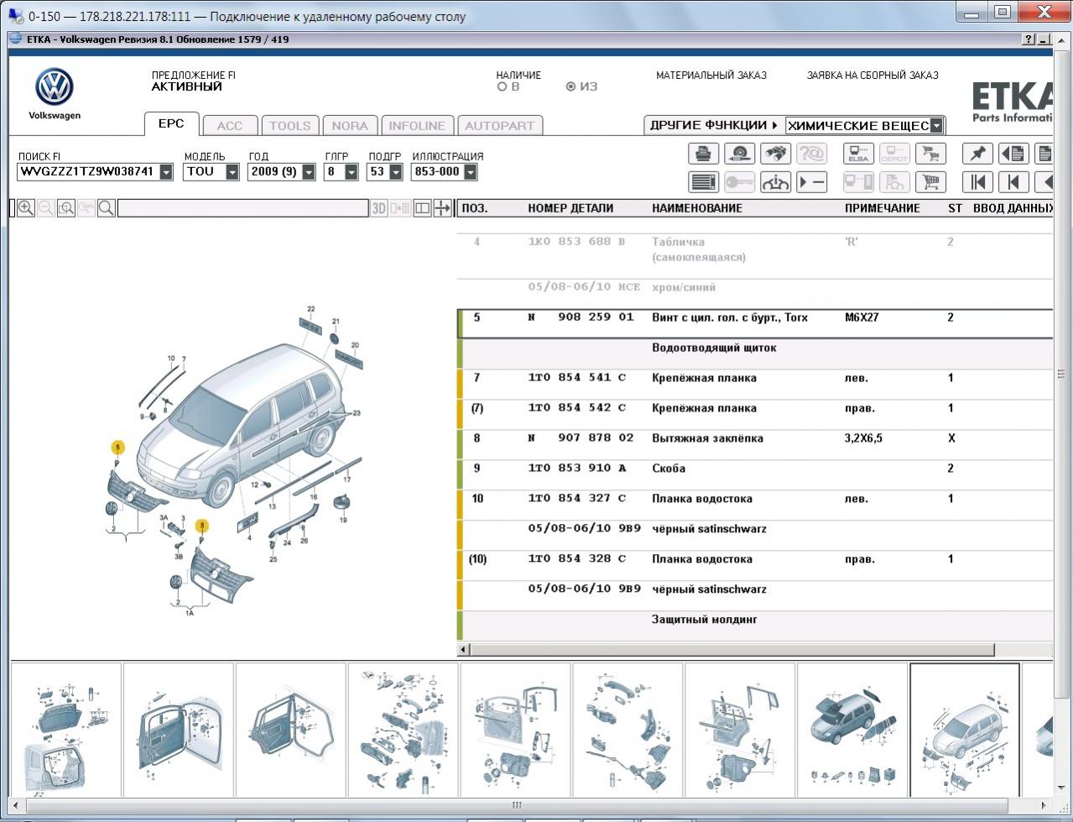Click yellow callout 5 near upper grille
The width and height of the screenshot is (1073, 822).
coord(118,448)
